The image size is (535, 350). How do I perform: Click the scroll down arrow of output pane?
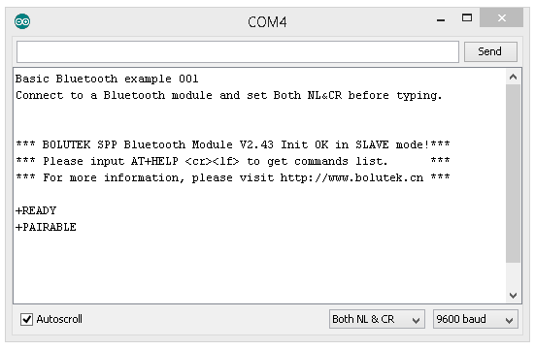pos(513,295)
